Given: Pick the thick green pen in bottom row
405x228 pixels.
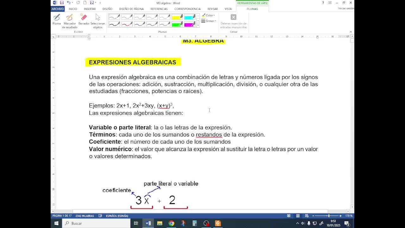Looking at the screenshot, I should (152, 24).
